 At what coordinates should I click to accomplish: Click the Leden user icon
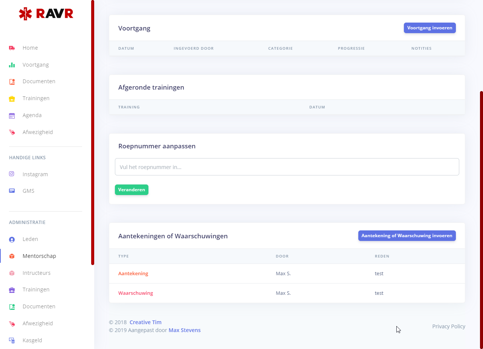pos(12,239)
